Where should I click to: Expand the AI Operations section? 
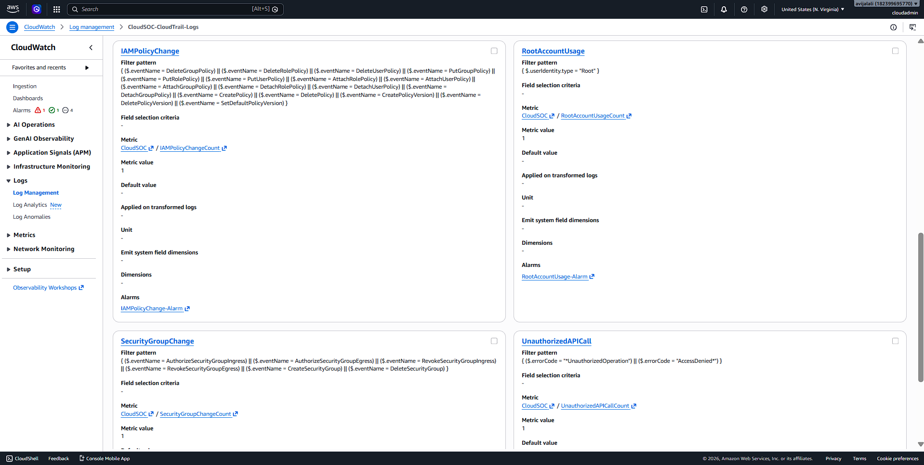click(9, 125)
